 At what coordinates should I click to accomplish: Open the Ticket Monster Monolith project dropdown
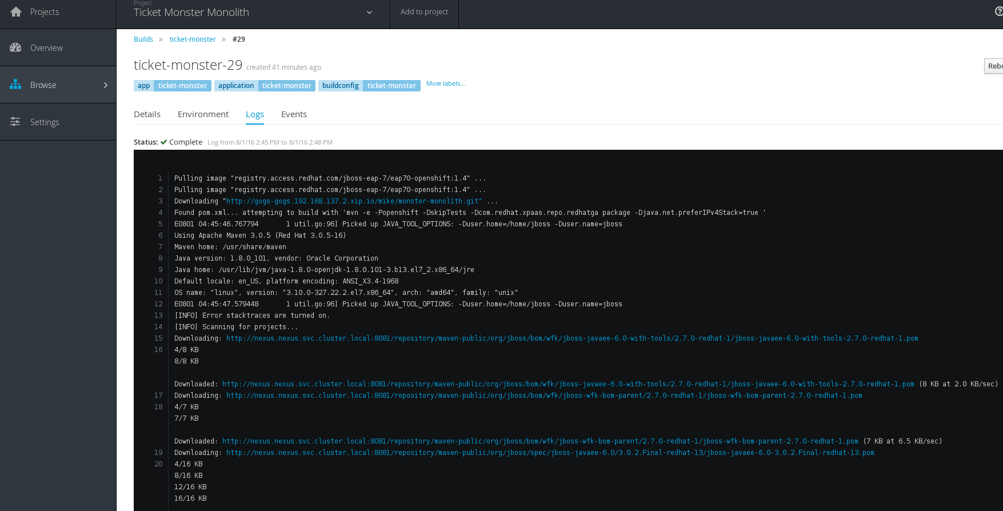(x=369, y=13)
